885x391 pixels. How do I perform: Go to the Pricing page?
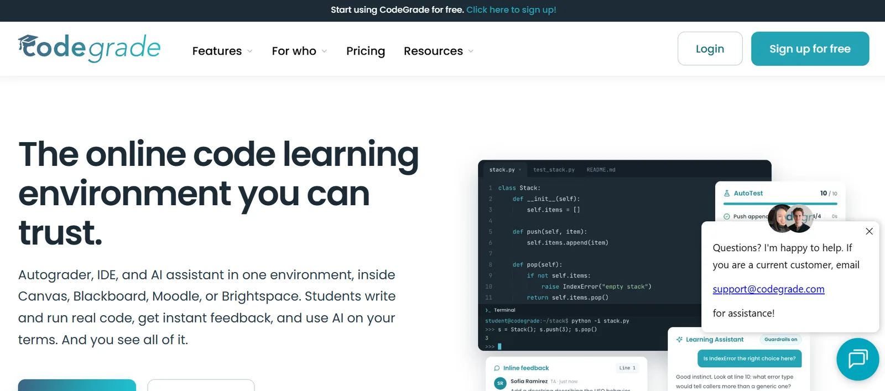(366, 51)
